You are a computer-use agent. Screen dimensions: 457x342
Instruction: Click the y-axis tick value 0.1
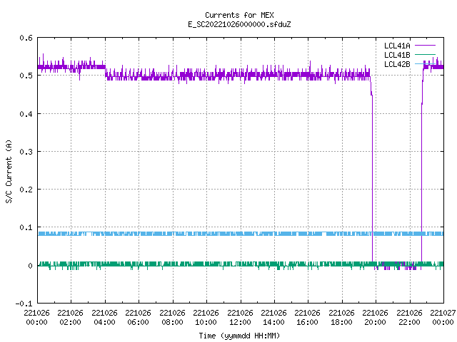point(26,227)
